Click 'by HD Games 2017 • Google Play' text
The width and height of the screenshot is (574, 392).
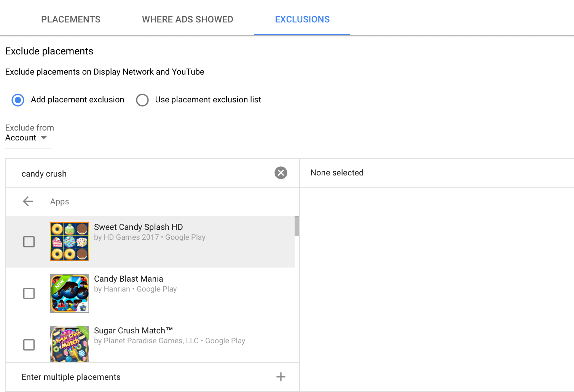tap(150, 237)
